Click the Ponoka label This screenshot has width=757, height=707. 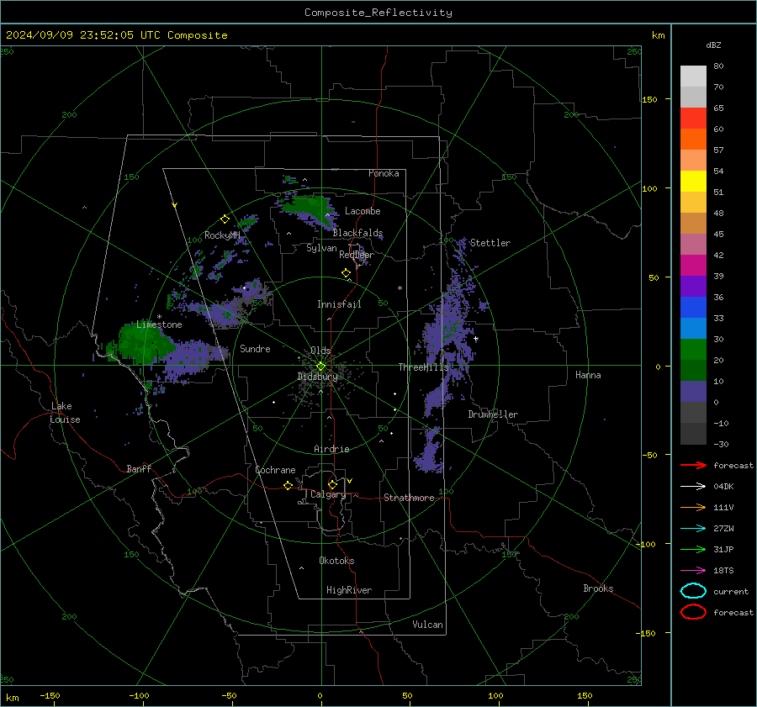(384, 173)
